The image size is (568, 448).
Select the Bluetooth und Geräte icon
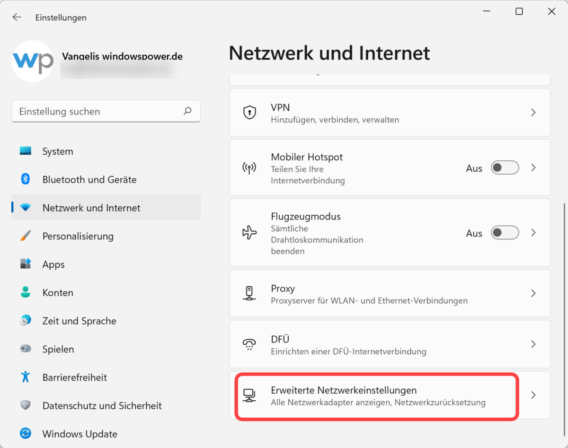click(x=25, y=179)
